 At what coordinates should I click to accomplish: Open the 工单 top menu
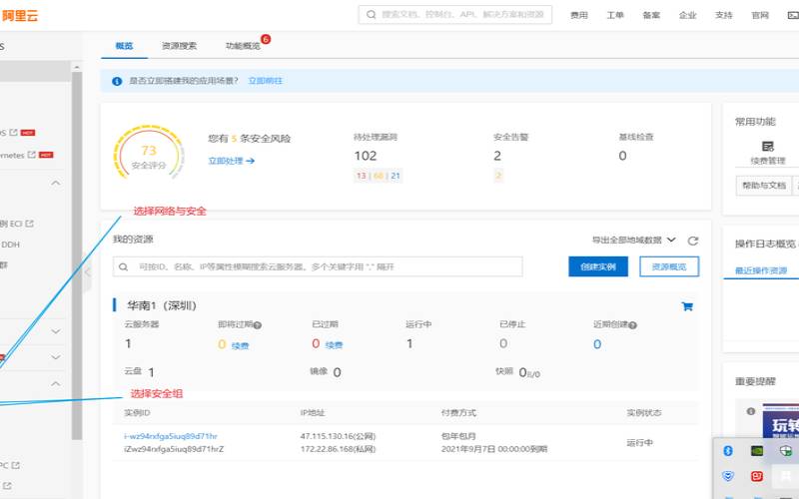615,15
